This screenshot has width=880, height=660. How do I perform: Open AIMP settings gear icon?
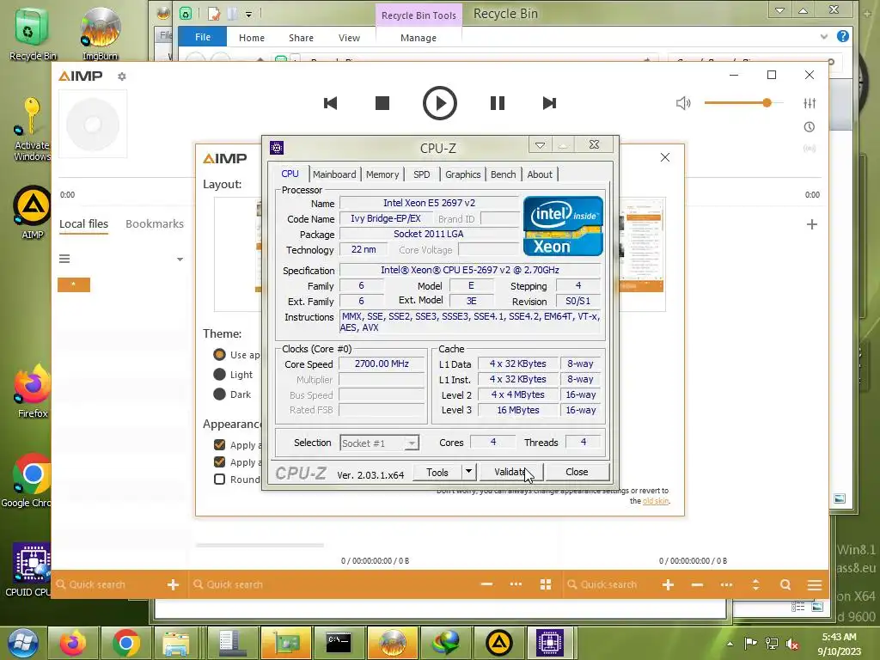[122, 76]
